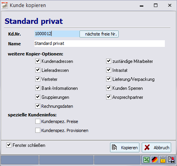This screenshot has width=177, height=166.
Task: Uncheck zuständige Mitarbeiter option
Action: (108, 61)
